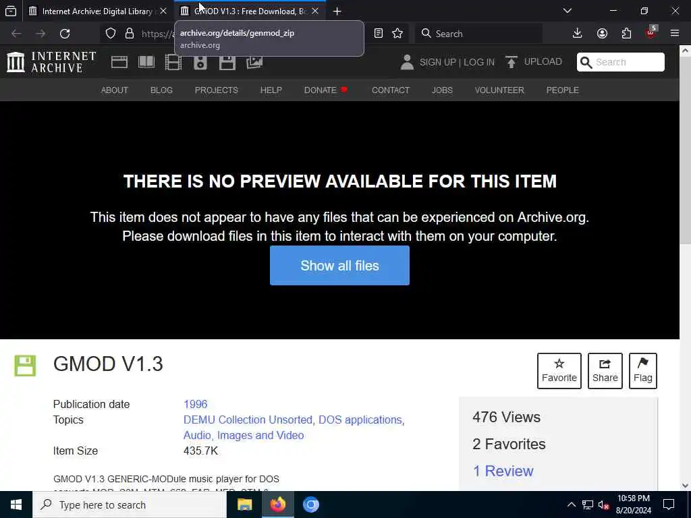
Task: Reload the page with the refresh button
Action: tap(65, 34)
